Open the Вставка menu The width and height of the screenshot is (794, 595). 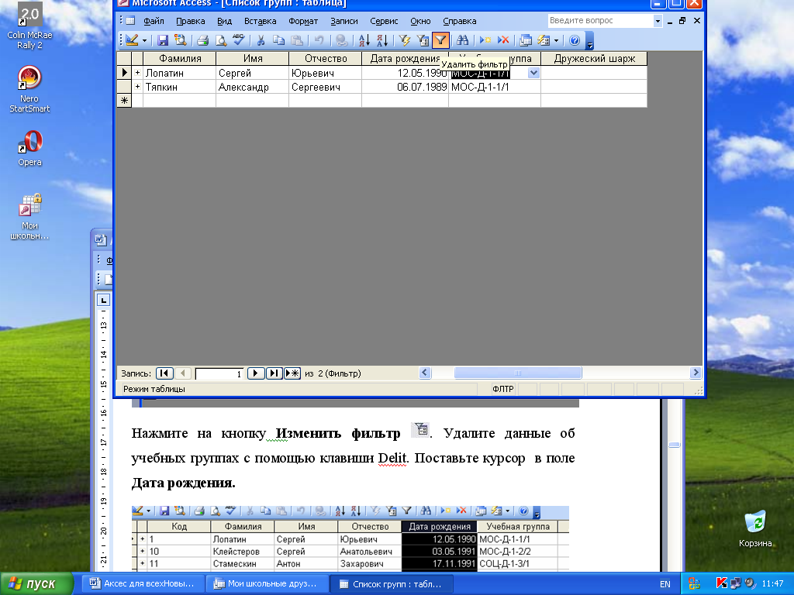pyautogui.click(x=261, y=21)
